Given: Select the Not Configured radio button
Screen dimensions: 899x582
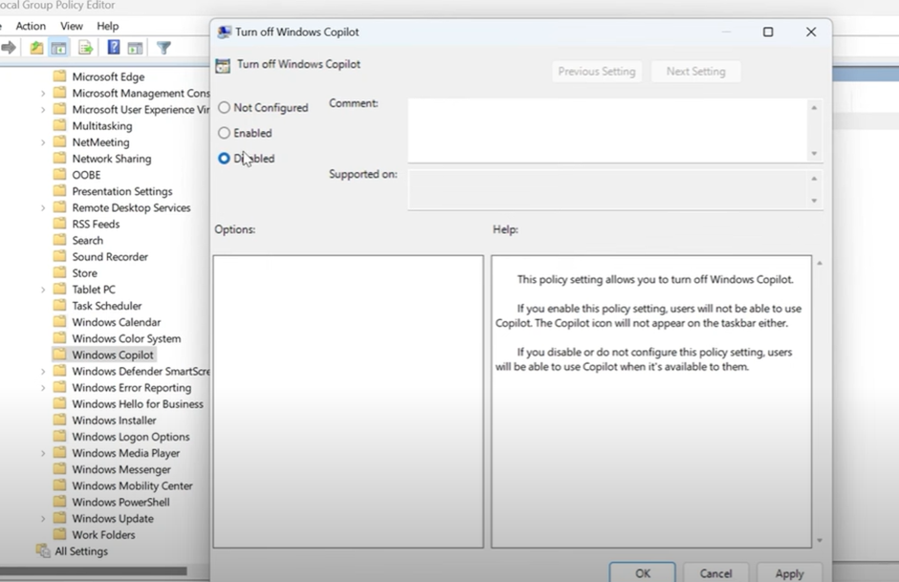Looking at the screenshot, I should [x=223, y=108].
